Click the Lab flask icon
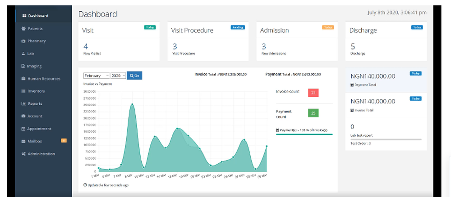The width and height of the screenshot is (451, 197). click(x=23, y=54)
